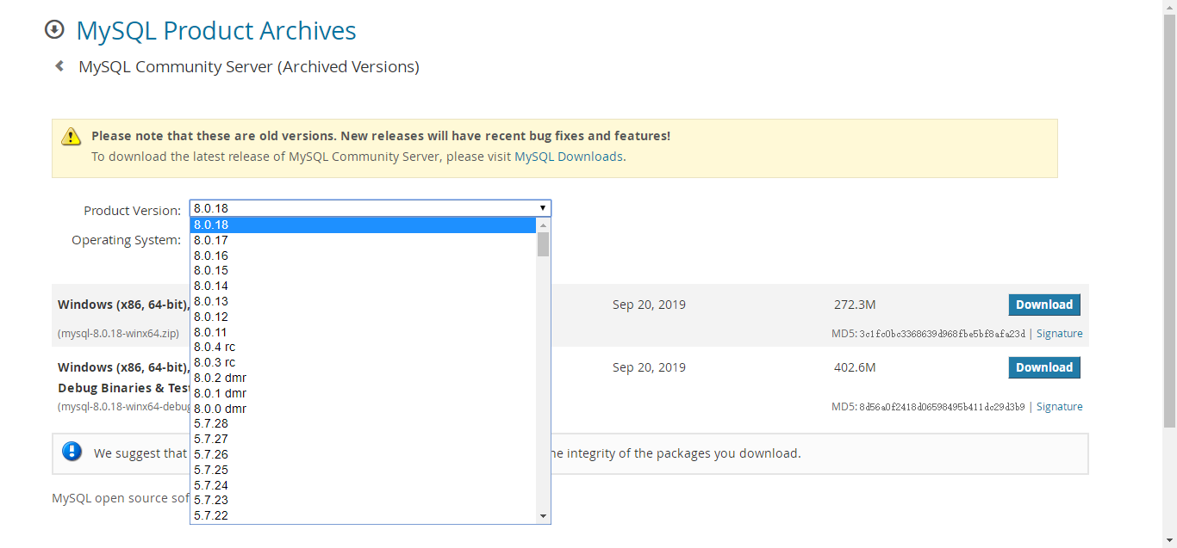Viewport: 1177px width, 548px height.
Task: Click the MySQL Product Archives heading
Action: (x=216, y=30)
